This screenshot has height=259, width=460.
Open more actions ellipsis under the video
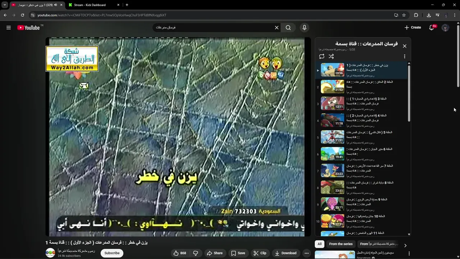[x=307, y=253]
